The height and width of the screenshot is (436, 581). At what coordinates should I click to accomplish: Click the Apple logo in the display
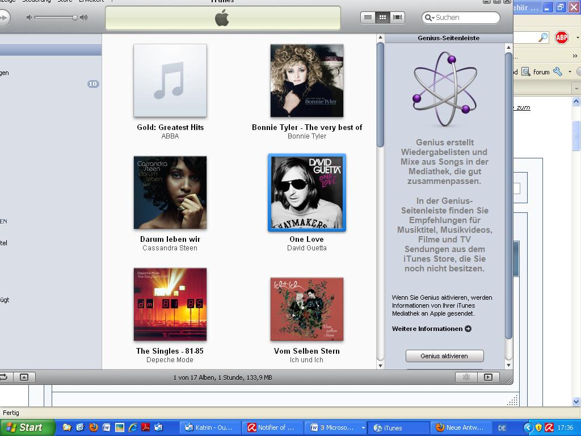(222, 18)
